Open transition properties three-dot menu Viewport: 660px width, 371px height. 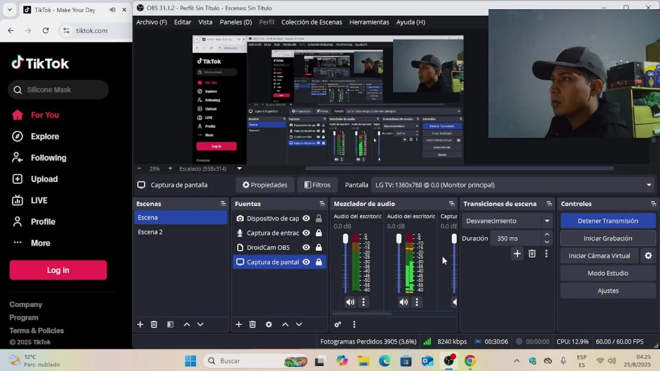tap(546, 254)
